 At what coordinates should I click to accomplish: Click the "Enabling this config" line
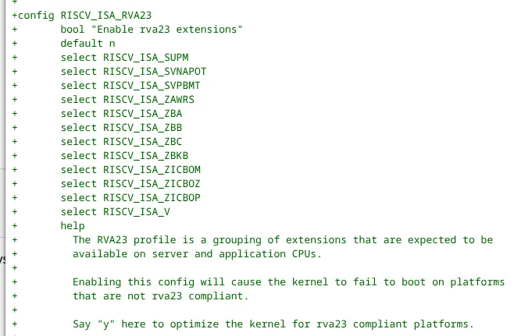coord(288,281)
